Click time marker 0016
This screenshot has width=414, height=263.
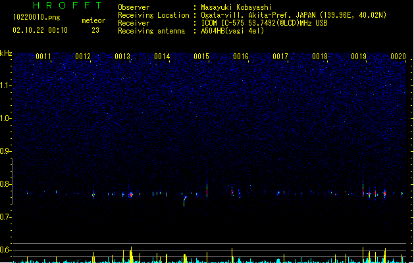(x=241, y=57)
